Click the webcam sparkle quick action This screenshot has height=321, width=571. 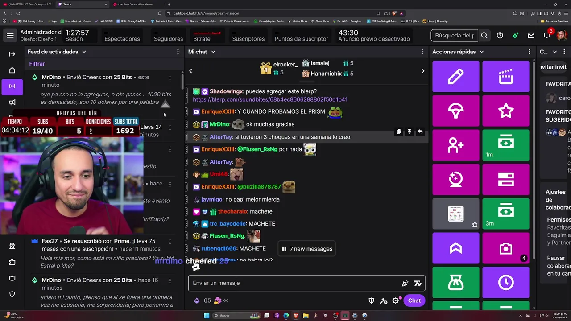[x=455, y=180]
